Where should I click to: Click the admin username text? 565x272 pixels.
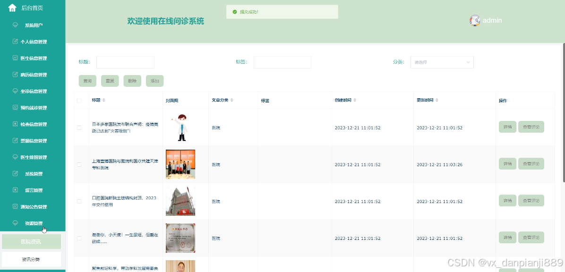492,20
